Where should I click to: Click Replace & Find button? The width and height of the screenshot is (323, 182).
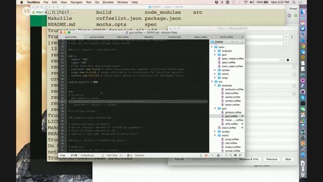(x=249, y=159)
